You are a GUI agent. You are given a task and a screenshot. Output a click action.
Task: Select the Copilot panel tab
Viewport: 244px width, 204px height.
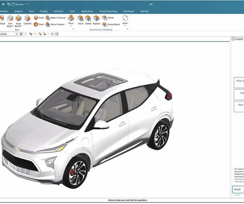click(x=238, y=39)
